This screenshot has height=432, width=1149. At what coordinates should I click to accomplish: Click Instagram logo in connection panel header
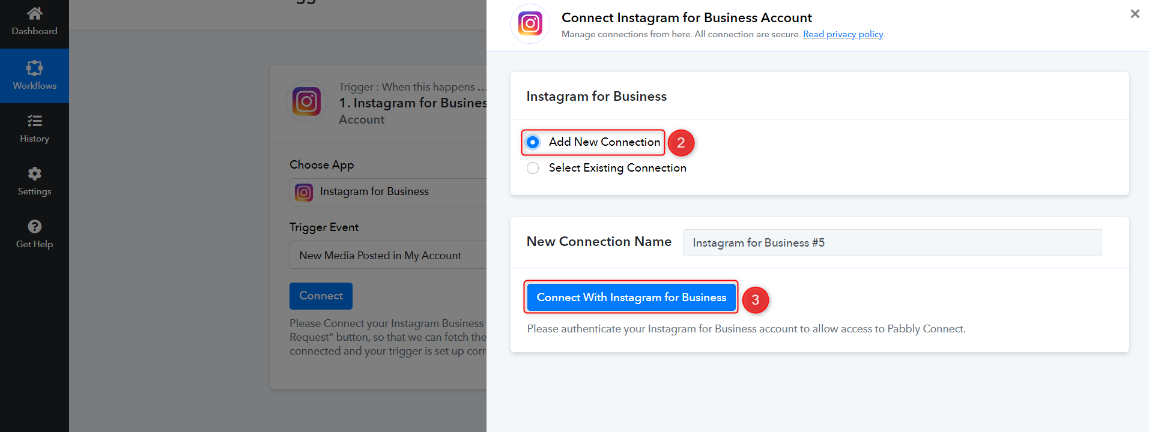(530, 24)
